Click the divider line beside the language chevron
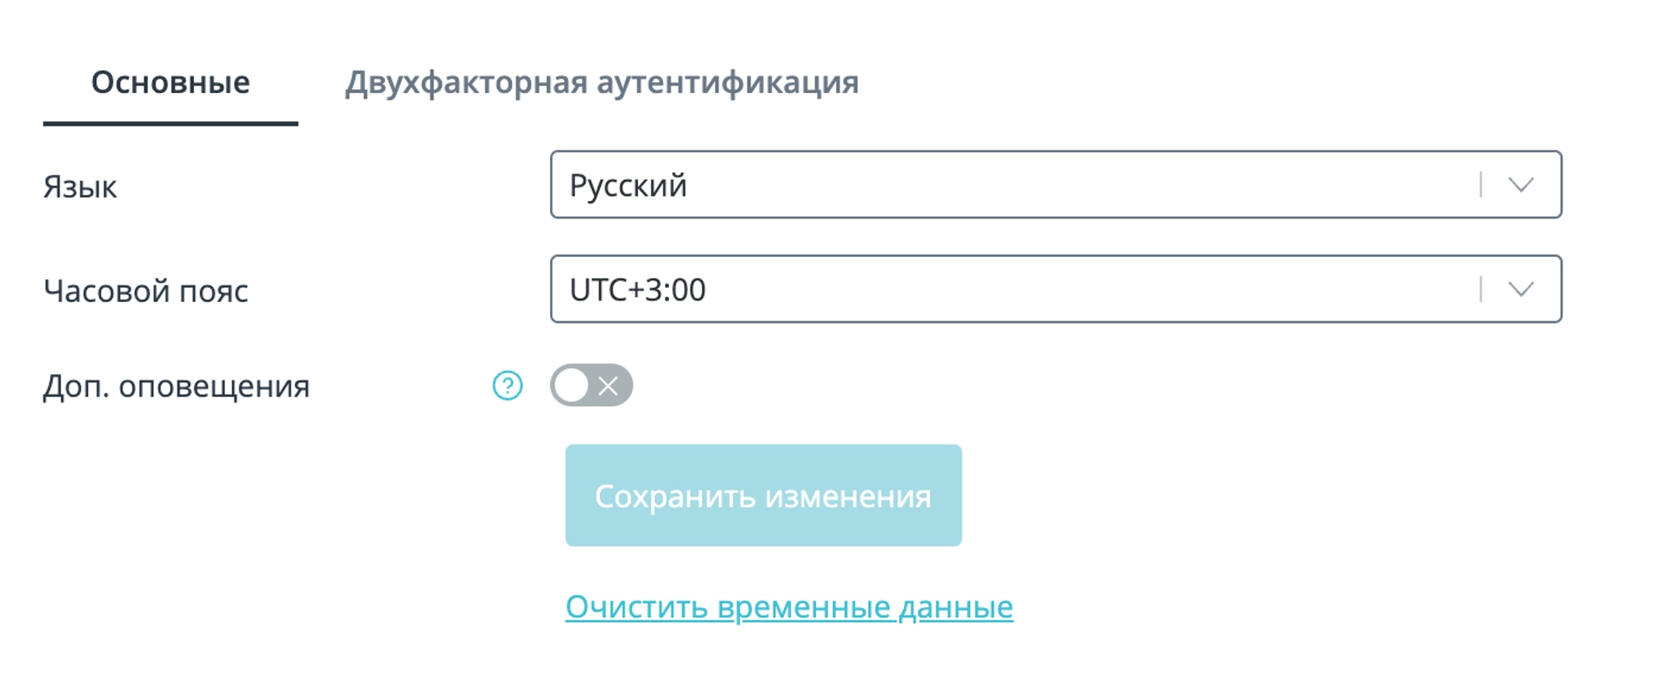Viewport: 1674px width, 677px height. click(x=1481, y=185)
